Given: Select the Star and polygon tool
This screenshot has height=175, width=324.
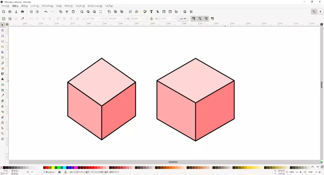Looking at the screenshot, I should [x=3, y=47].
